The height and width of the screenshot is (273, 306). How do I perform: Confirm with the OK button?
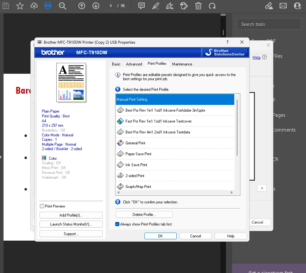[161, 236]
